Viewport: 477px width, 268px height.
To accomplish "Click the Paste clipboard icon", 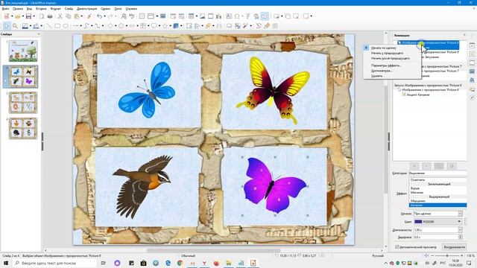I will (77, 16).
